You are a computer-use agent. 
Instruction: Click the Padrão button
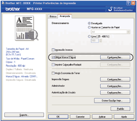tap(120, 109)
